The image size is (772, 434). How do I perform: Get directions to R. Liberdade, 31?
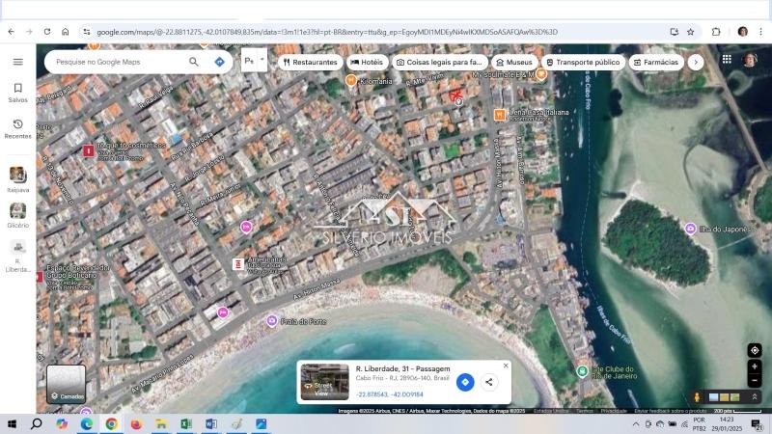[465, 382]
